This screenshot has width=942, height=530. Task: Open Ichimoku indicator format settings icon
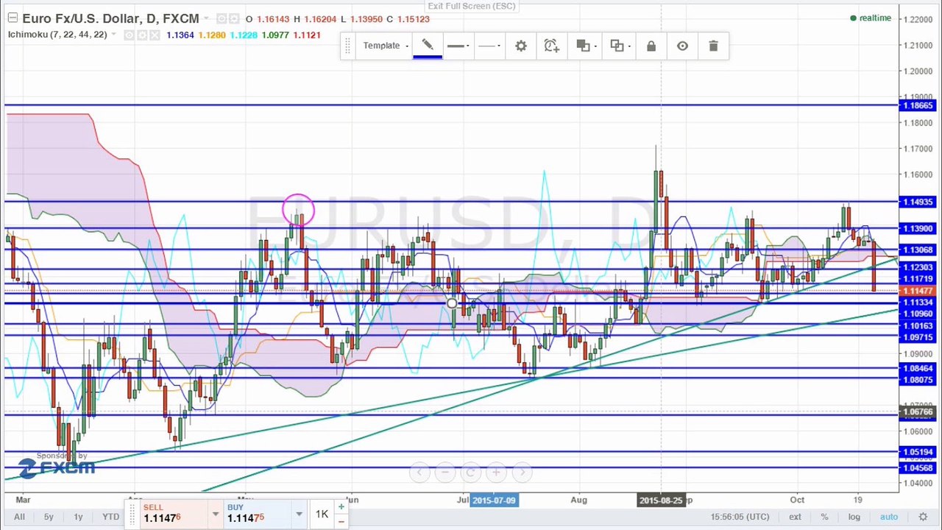tap(141, 35)
